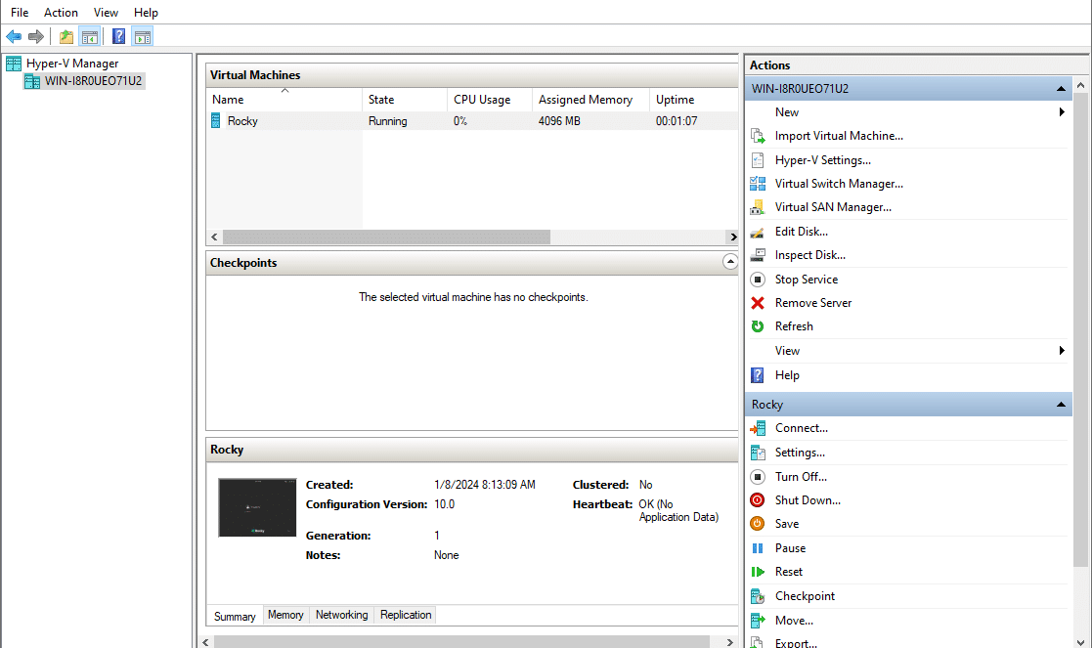Open the File menu
1092x648 pixels.
pos(20,13)
